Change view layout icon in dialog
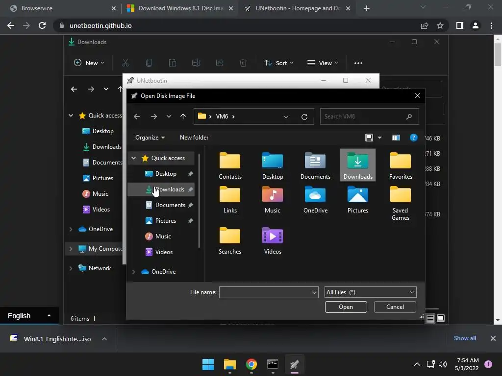The image size is (502, 376). (x=369, y=138)
